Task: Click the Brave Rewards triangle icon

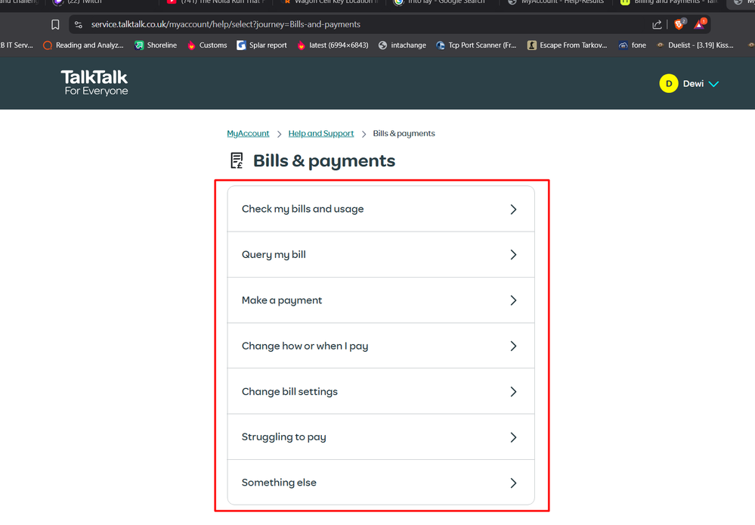Action: (700, 24)
